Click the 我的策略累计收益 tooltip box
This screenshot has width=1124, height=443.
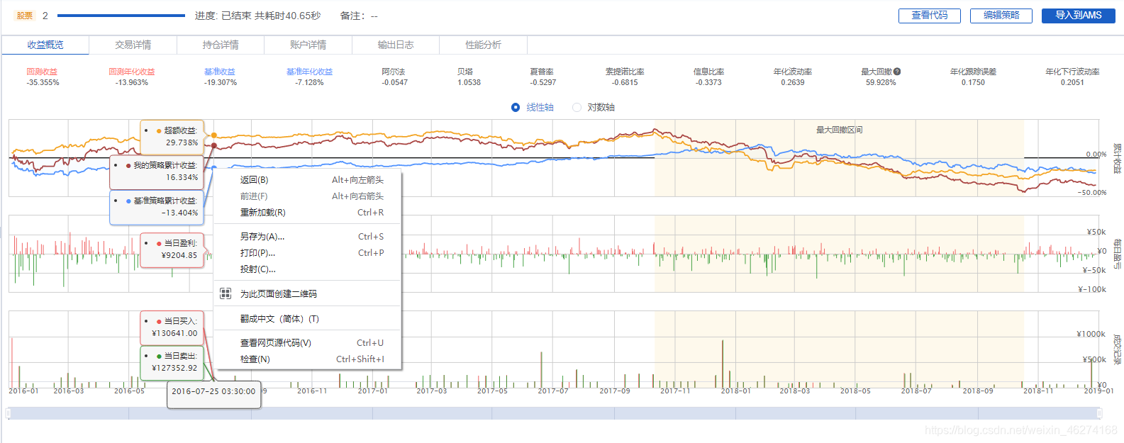pos(157,172)
